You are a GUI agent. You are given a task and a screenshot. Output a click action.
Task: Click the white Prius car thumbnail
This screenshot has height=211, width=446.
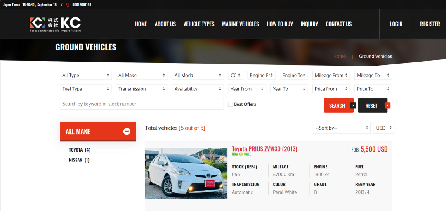pos(186,173)
